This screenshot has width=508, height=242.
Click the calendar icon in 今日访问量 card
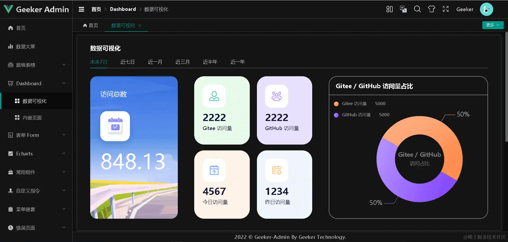[214, 170]
